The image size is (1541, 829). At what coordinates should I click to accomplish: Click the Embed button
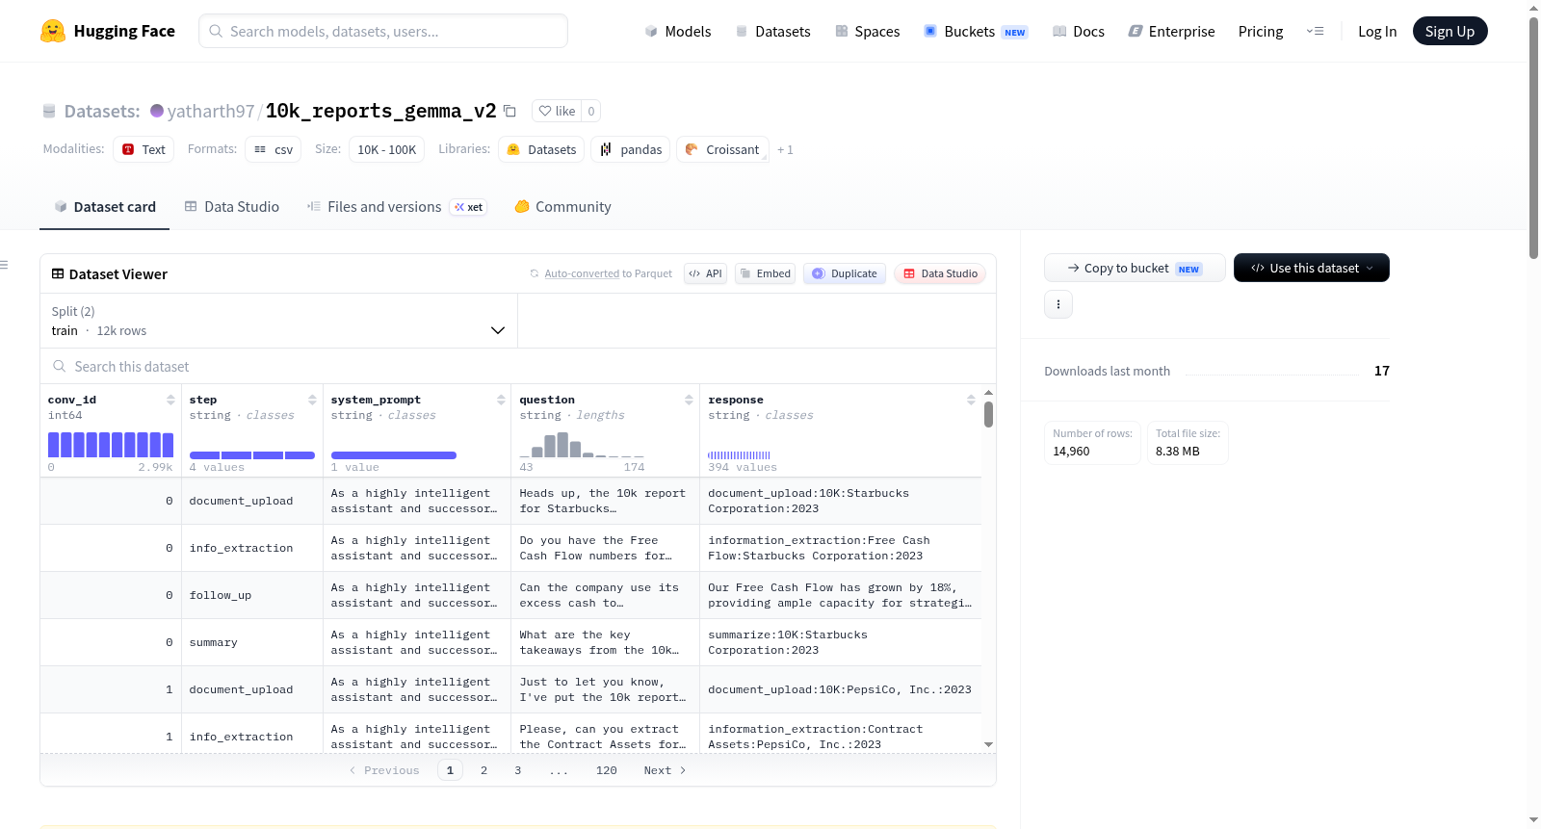click(x=764, y=273)
